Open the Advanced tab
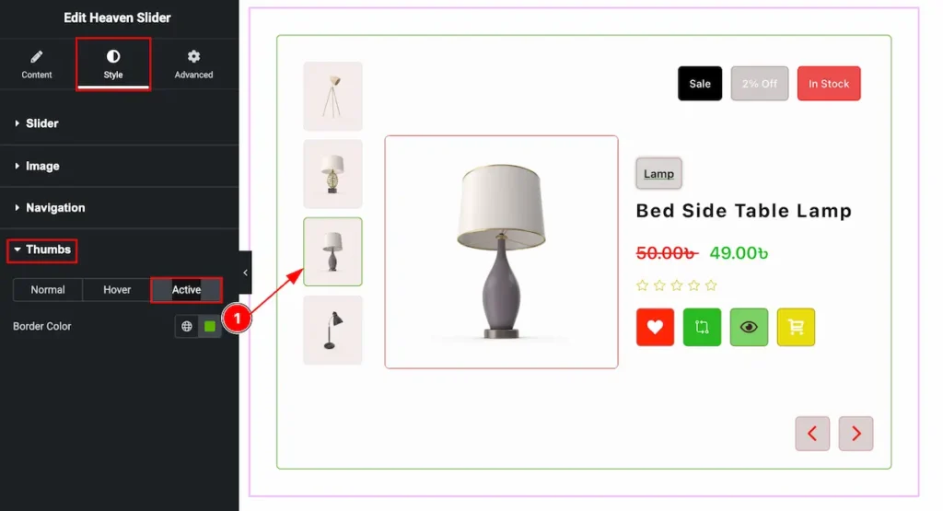Viewport: 943px width, 511px height. coord(193,64)
